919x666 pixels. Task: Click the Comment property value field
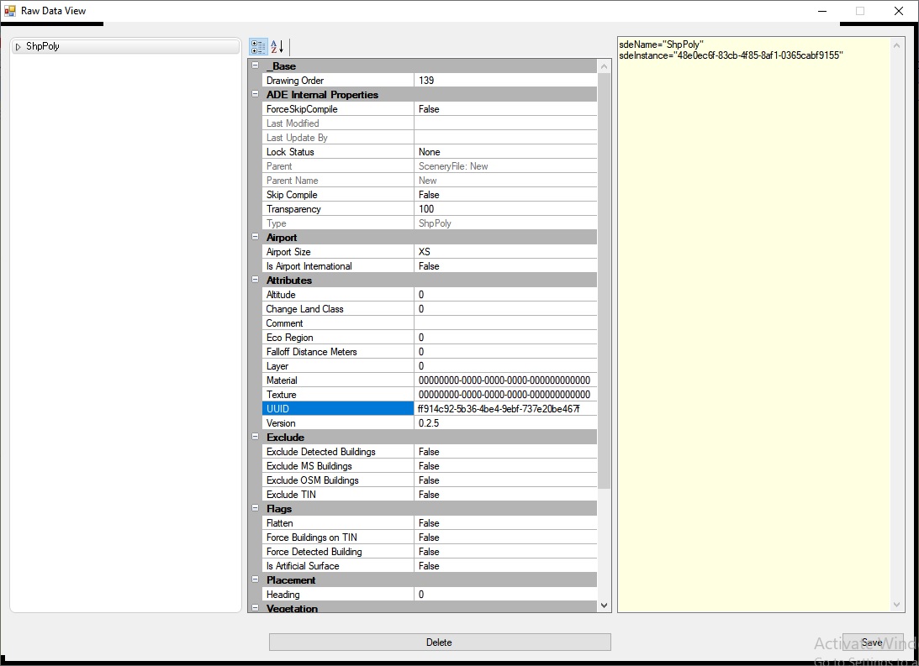pyautogui.click(x=504, y=323)
